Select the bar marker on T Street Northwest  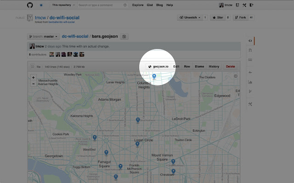[138, 120]
